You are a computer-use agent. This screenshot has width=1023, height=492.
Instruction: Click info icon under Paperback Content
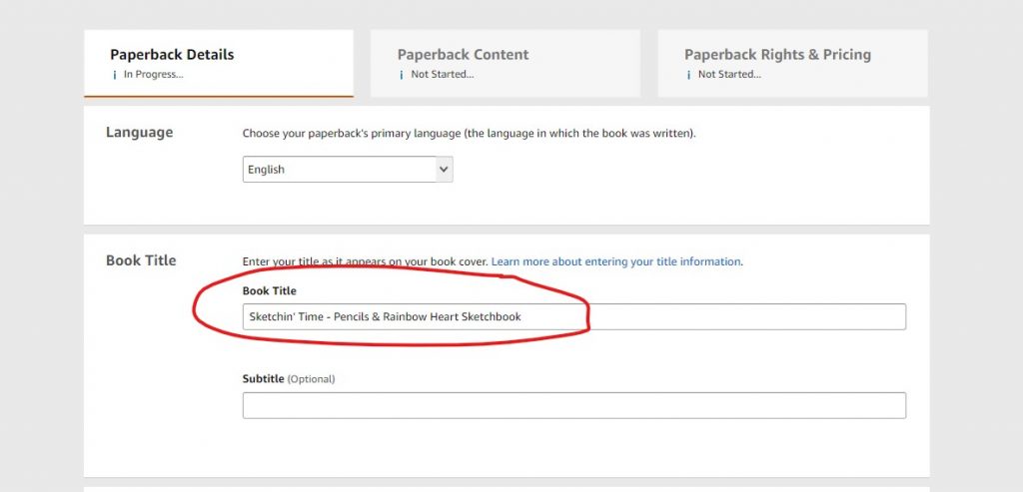pyautogui.click(x=402, y=75)
